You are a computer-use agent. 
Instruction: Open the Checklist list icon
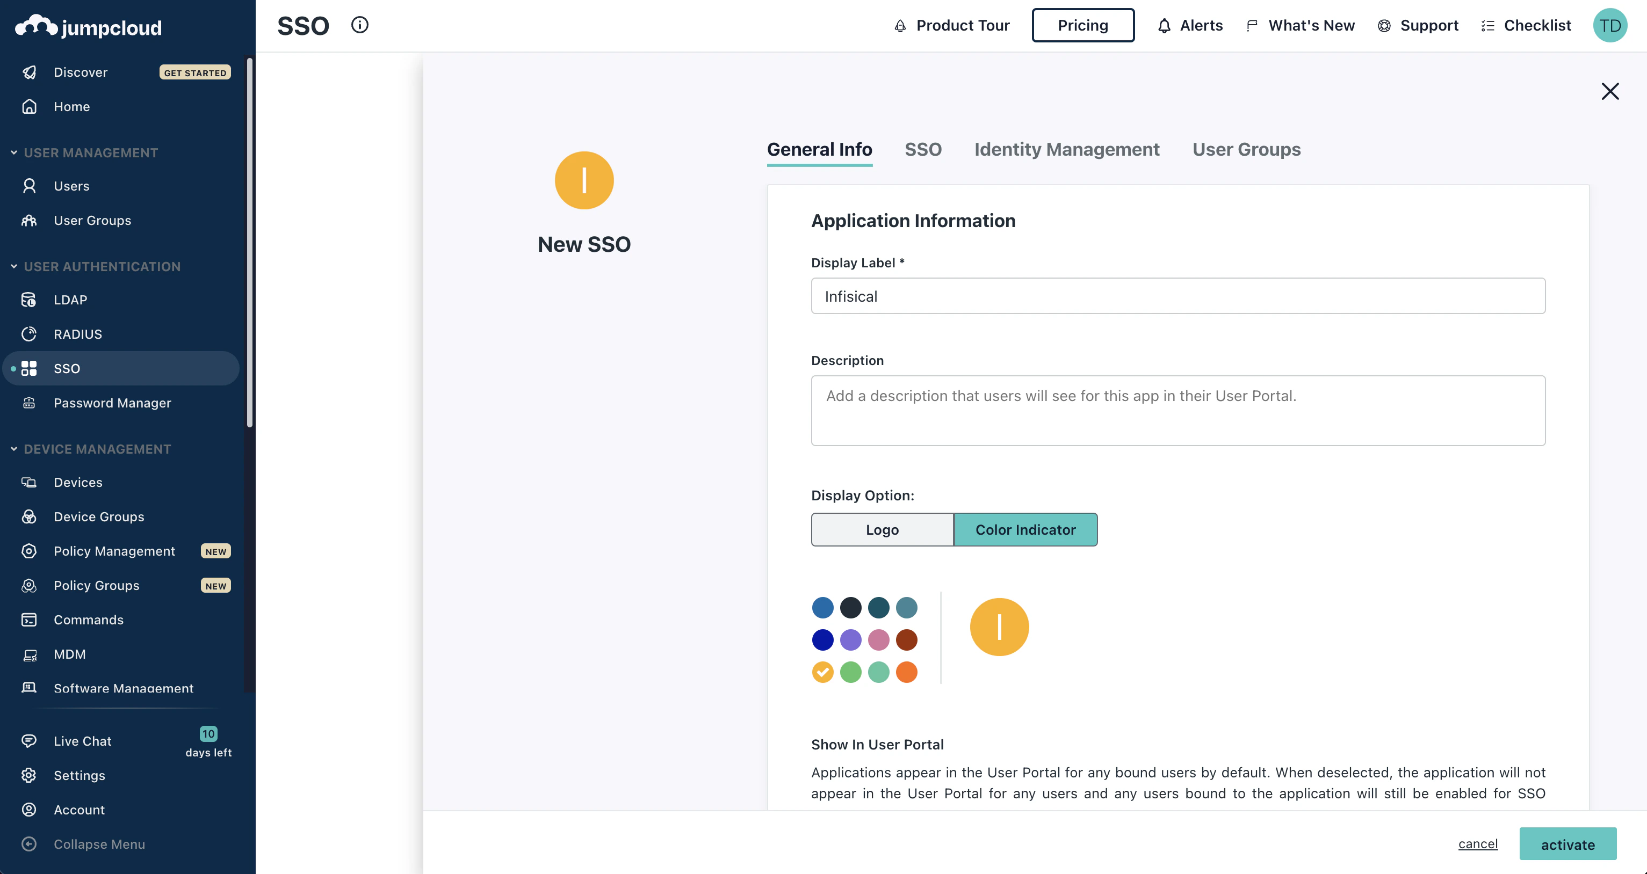(1488, 26)
